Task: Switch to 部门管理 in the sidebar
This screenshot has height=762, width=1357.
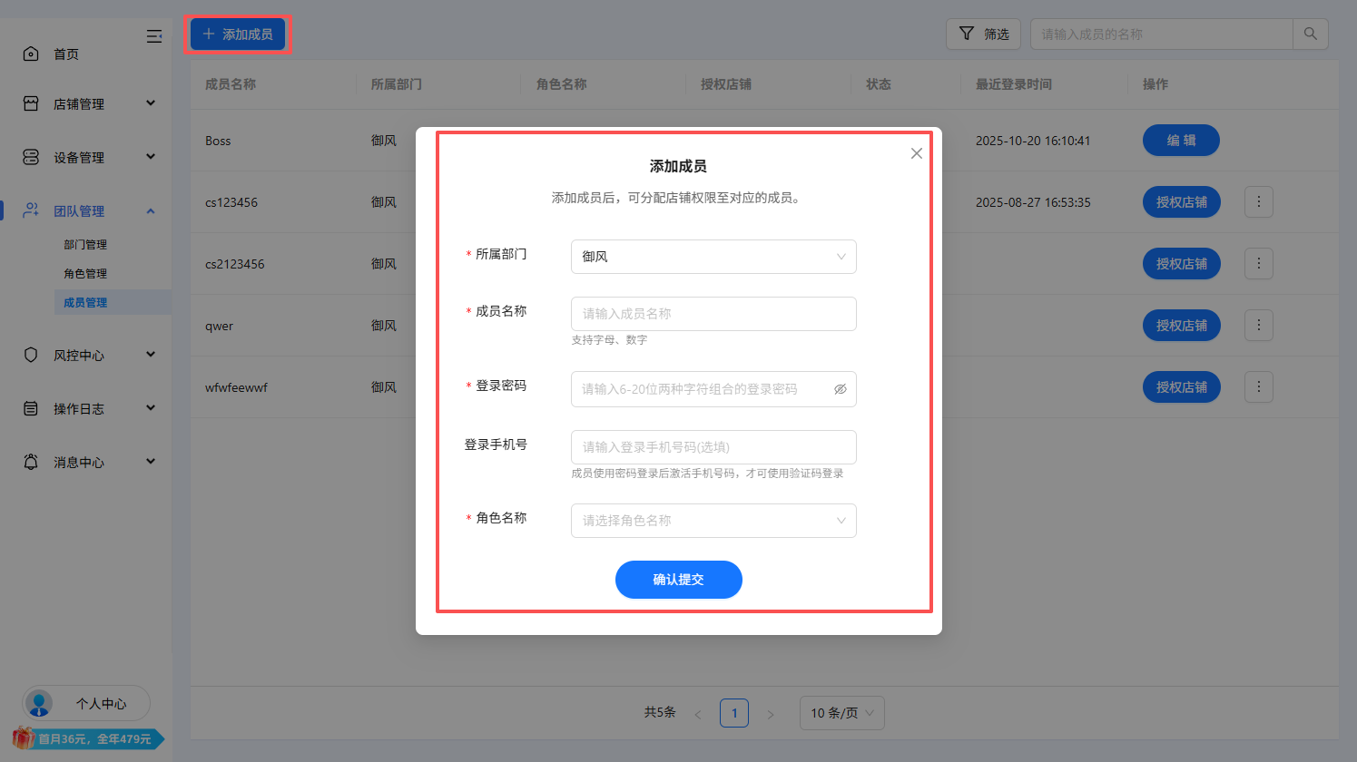Action: click(x=84, y=244)
